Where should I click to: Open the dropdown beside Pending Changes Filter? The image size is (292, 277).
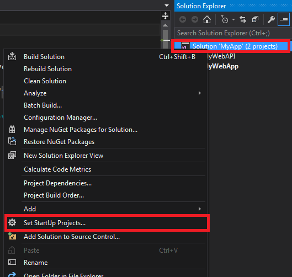pyautogui.click(x=233, y=19)
